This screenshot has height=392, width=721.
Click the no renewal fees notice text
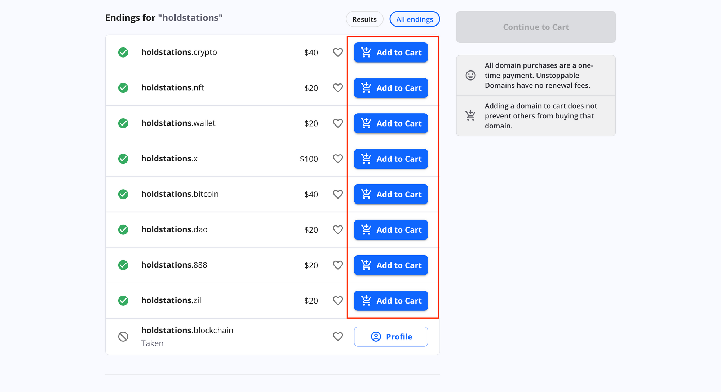[x=539, y=75]
